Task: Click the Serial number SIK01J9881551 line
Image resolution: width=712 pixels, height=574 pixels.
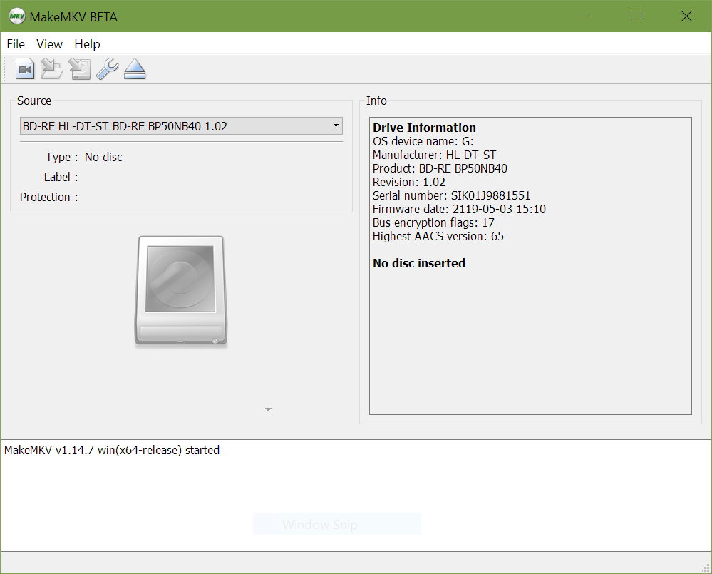Action: click(x=451, y=195)
